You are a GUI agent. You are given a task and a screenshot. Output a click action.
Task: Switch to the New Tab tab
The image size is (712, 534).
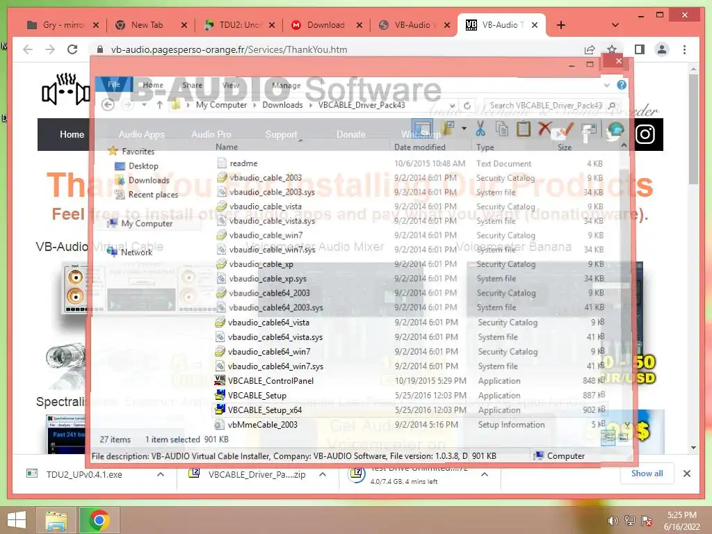[147, 25]
